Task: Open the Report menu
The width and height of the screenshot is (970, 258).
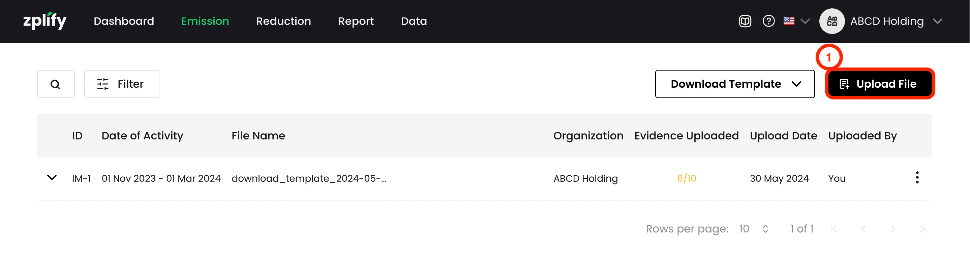Action: [356, 21]
